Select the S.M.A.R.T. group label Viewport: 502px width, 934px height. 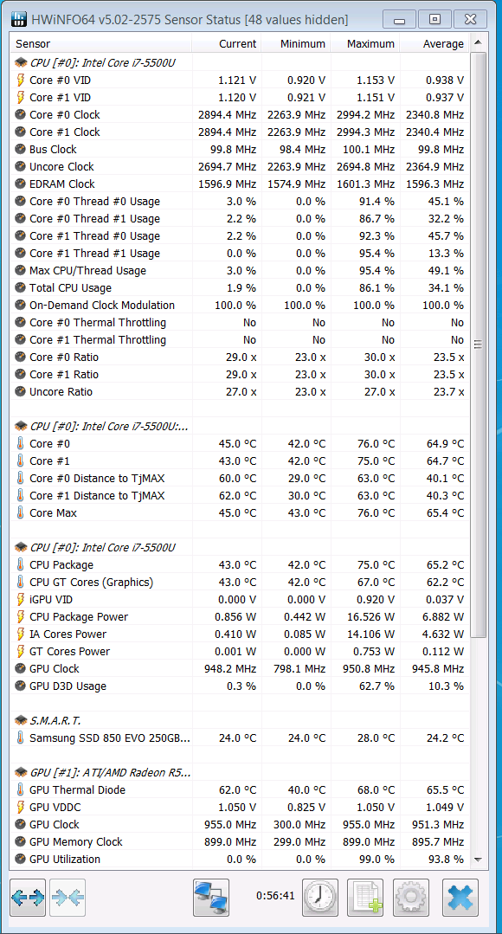[55, 721]
